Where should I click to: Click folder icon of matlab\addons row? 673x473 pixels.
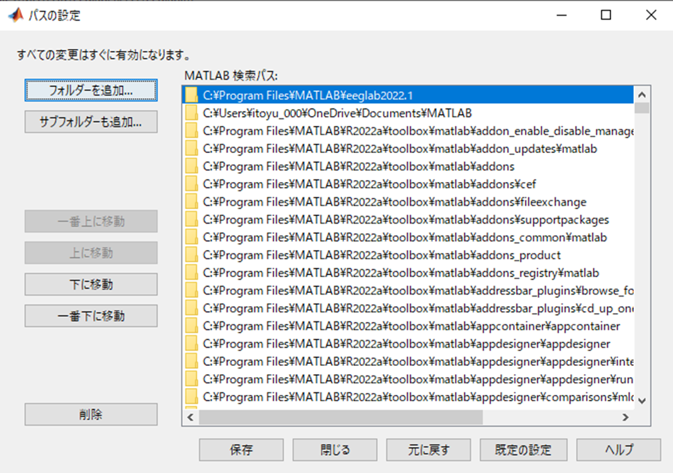click(192, 166)
